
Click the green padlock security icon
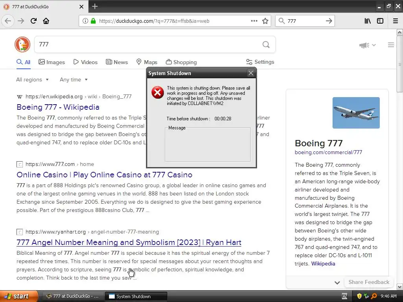[93, 21]
